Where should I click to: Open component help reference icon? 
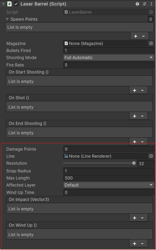click(x=137, y=4)
